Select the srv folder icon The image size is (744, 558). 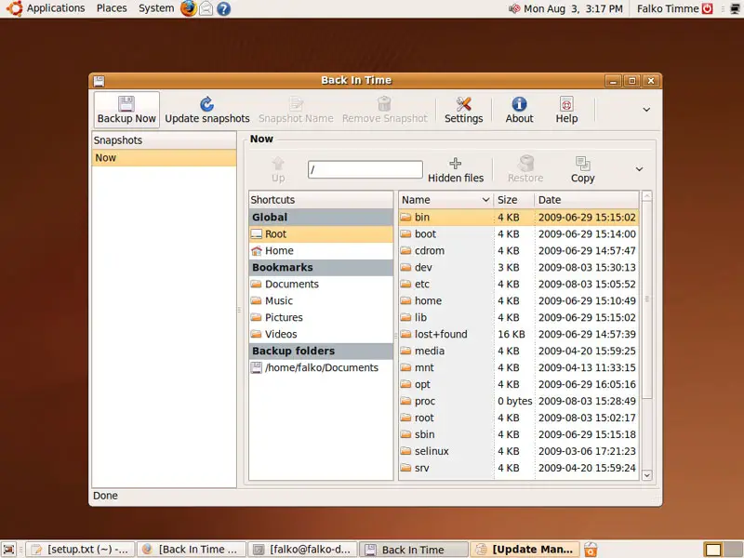(x=405, y=468)
